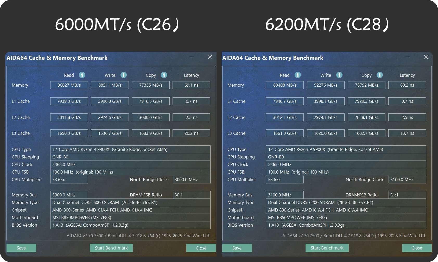Select the 7929.3 GB/s L1 copy value
Image resolution: width=438 pixels, height=262 pixels.
click(x=366, y=101)
